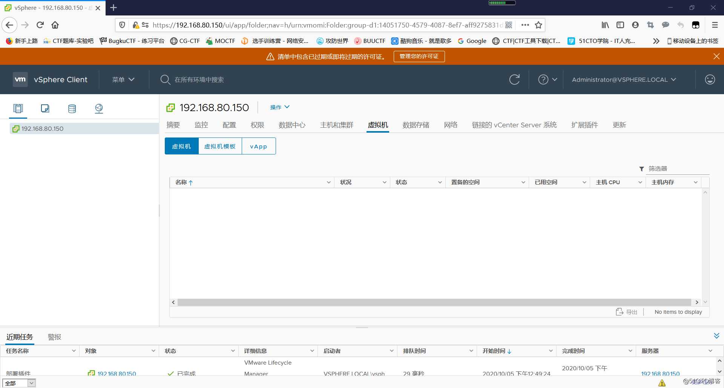Click the 导出 export button
The height and width of the screenshot is (388, 724).
coord(626,312)
